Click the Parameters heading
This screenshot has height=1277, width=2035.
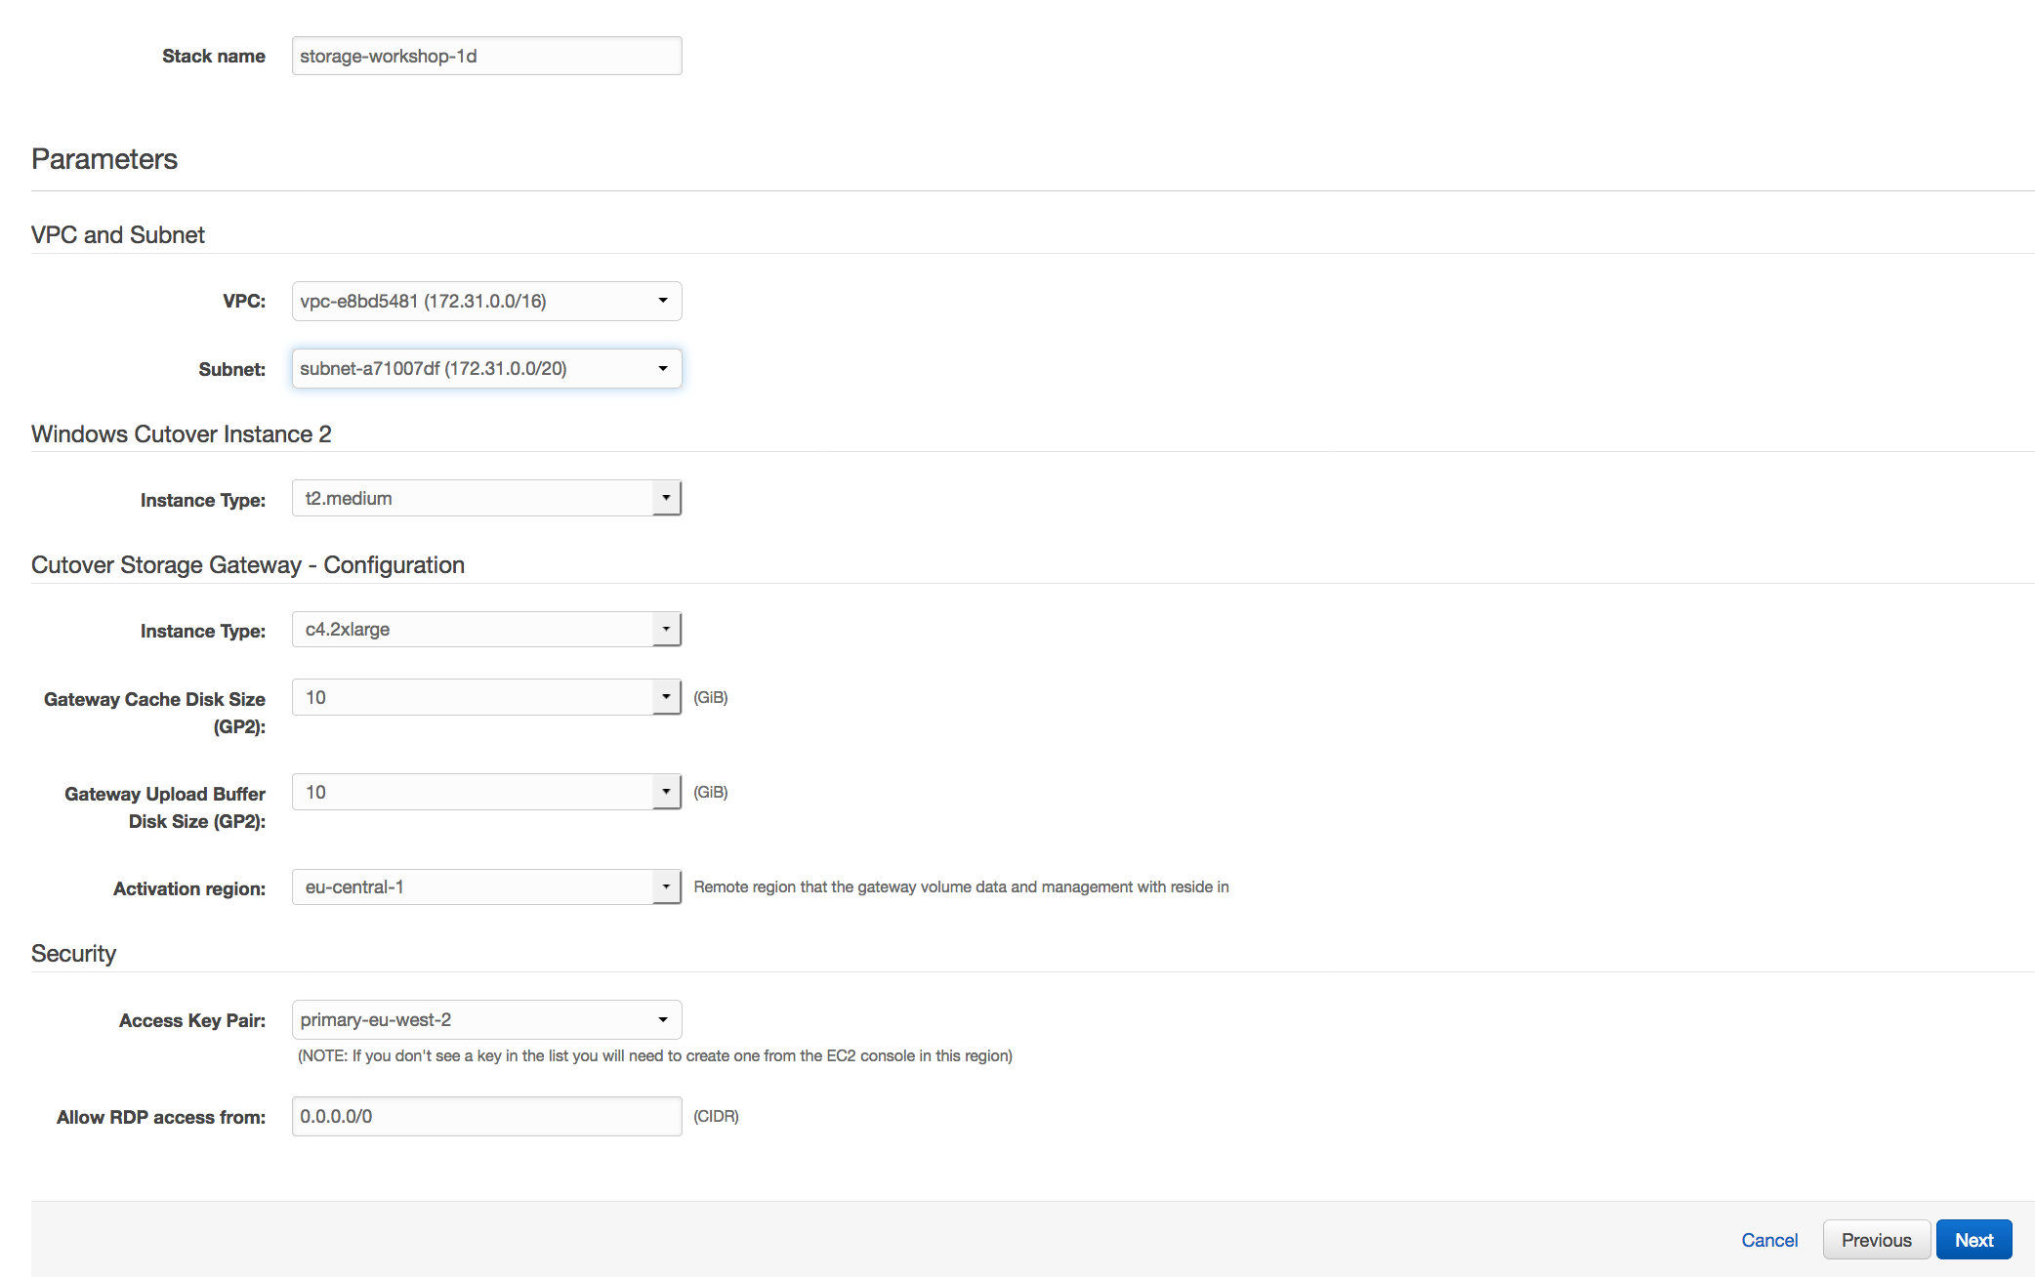104,159
